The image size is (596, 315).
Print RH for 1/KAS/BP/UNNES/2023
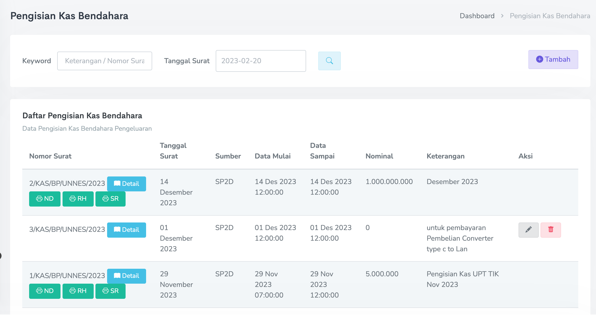click(78, 291)
